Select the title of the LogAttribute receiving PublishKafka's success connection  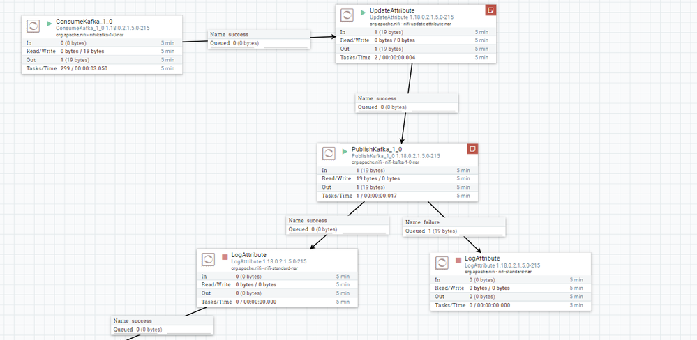click(x=248, y=255)
